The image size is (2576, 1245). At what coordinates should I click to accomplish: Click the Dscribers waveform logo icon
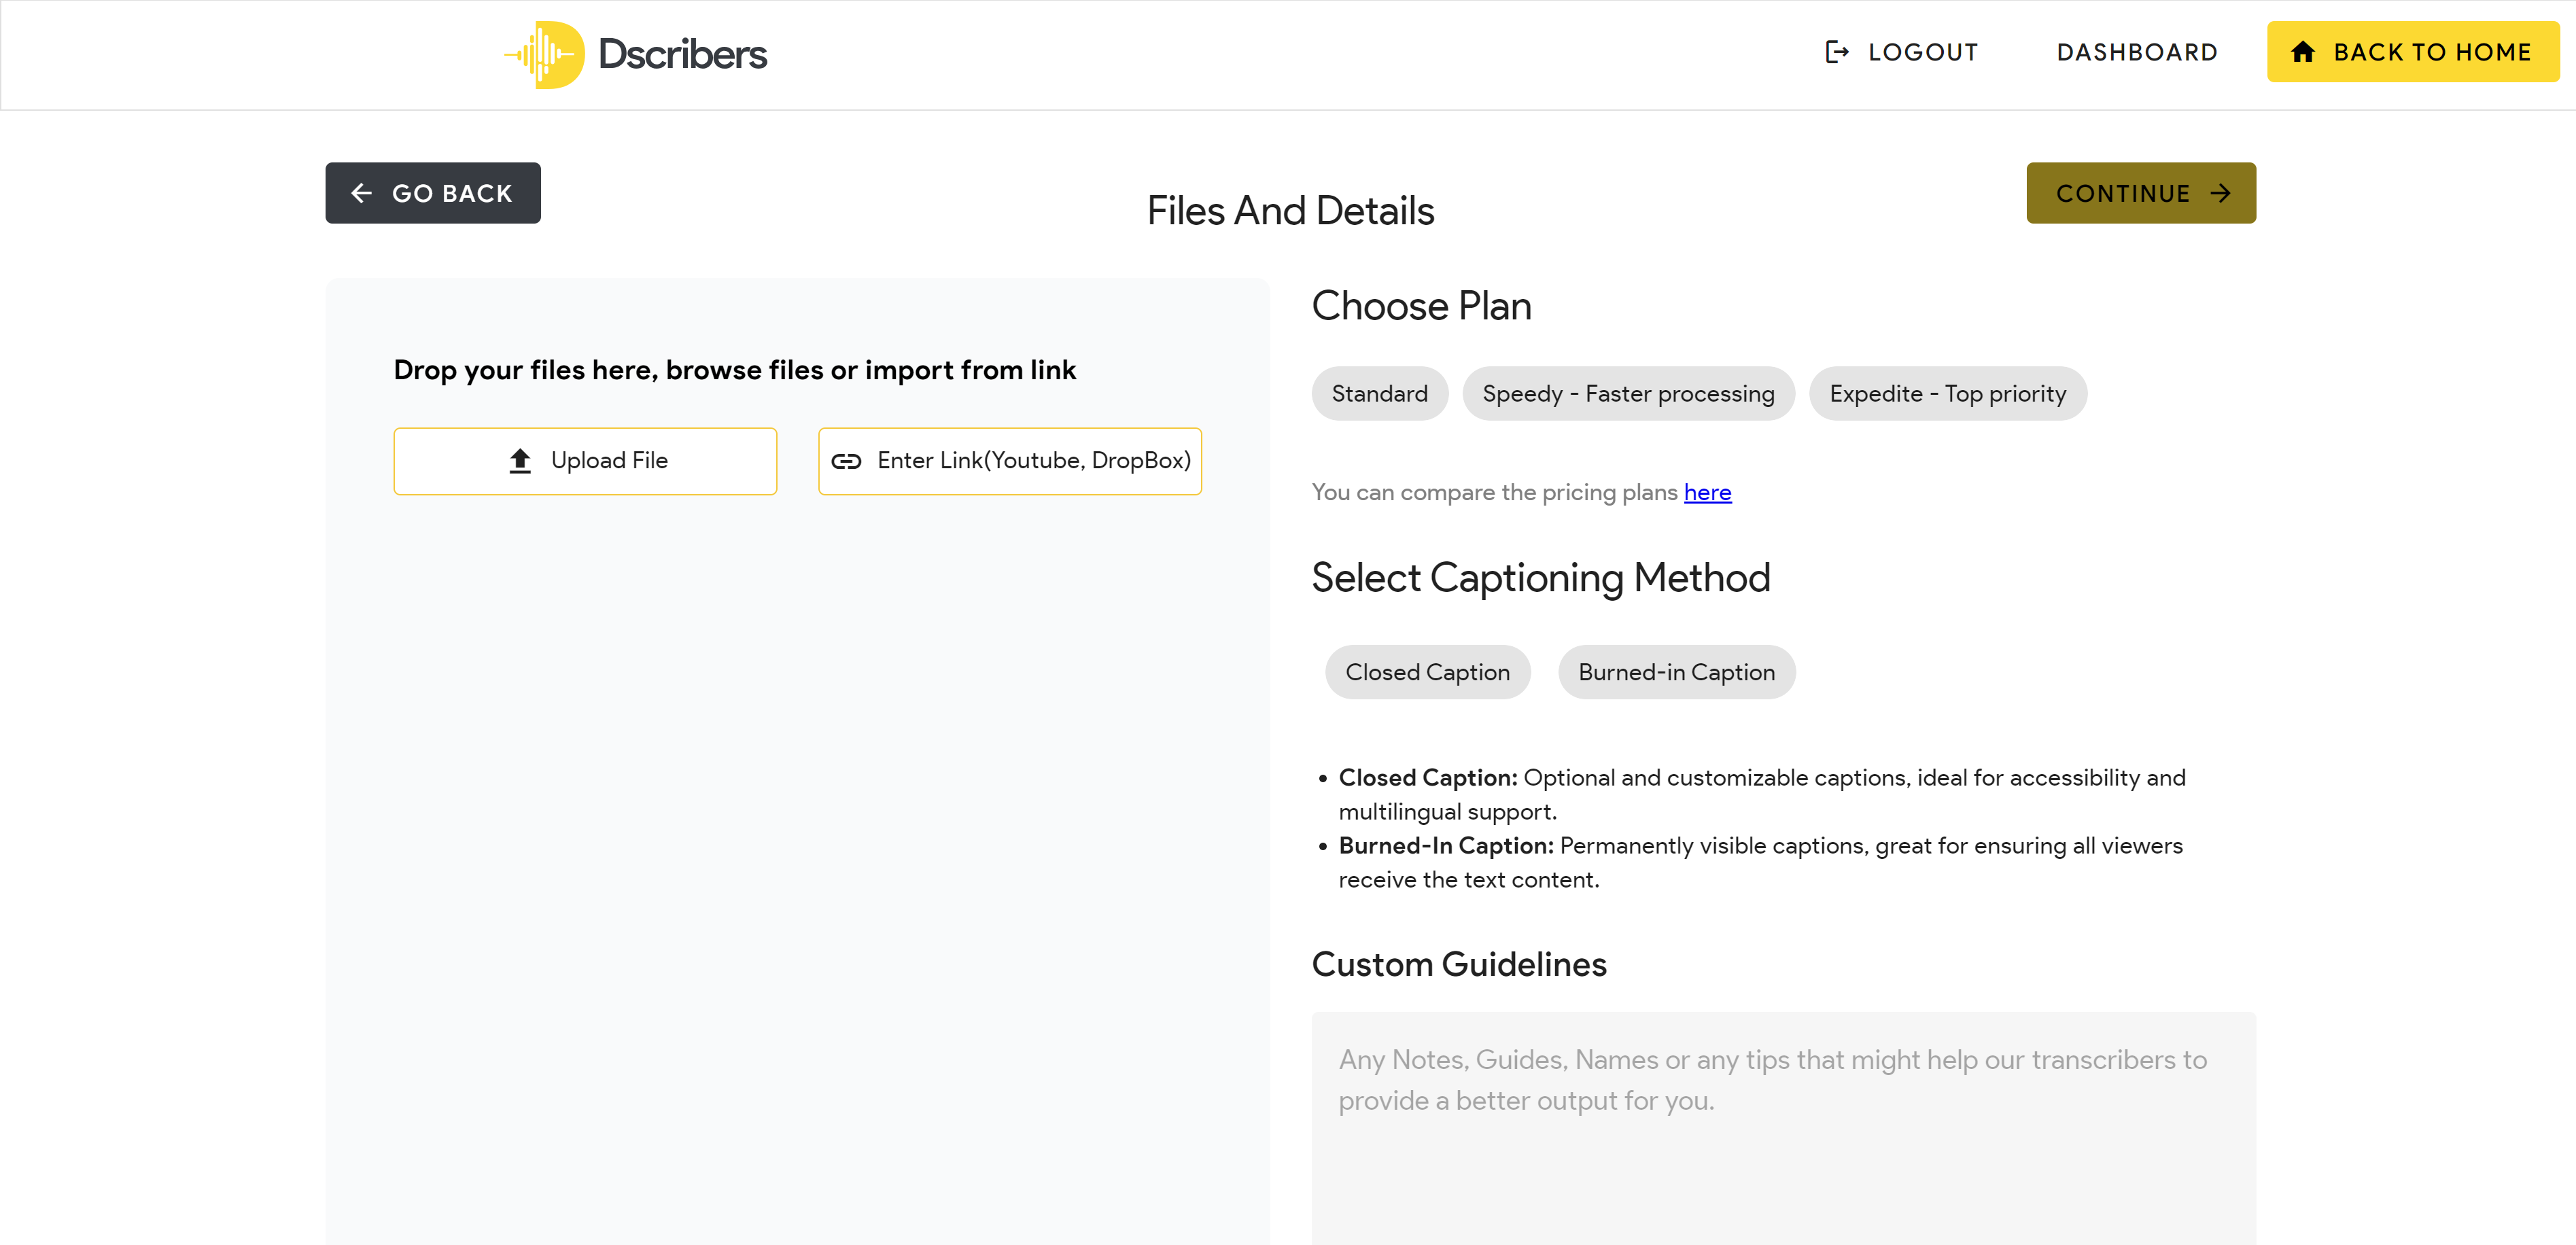click(x=545, y=54)
